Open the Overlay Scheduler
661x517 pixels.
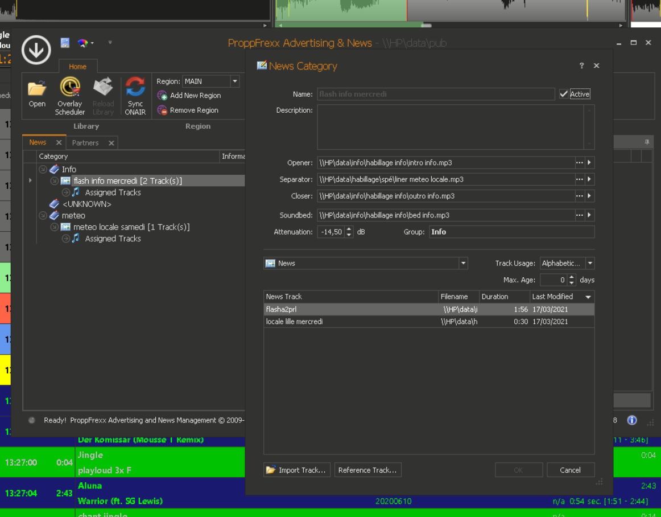pyautogui.click(x=70, y=95)
